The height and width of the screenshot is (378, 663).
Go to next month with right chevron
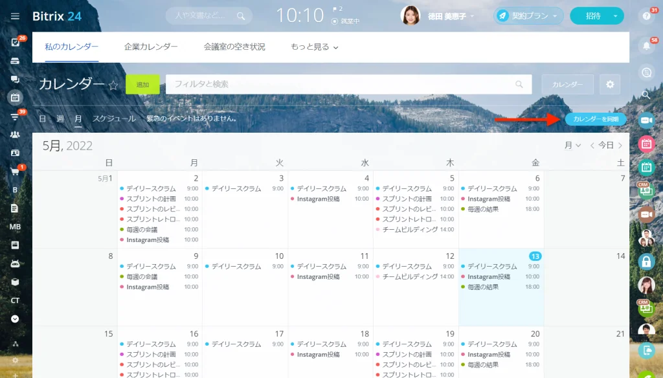(620, 146)
